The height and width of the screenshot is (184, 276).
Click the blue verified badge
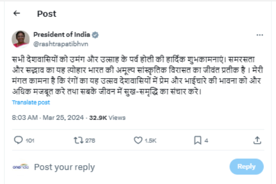(x=95, y=35)
